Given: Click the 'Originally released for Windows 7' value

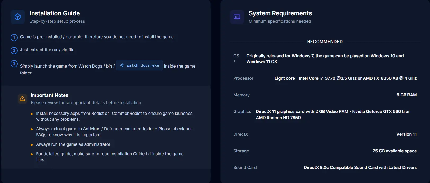Looking at the screenshot, I should [x=325, y=59].
